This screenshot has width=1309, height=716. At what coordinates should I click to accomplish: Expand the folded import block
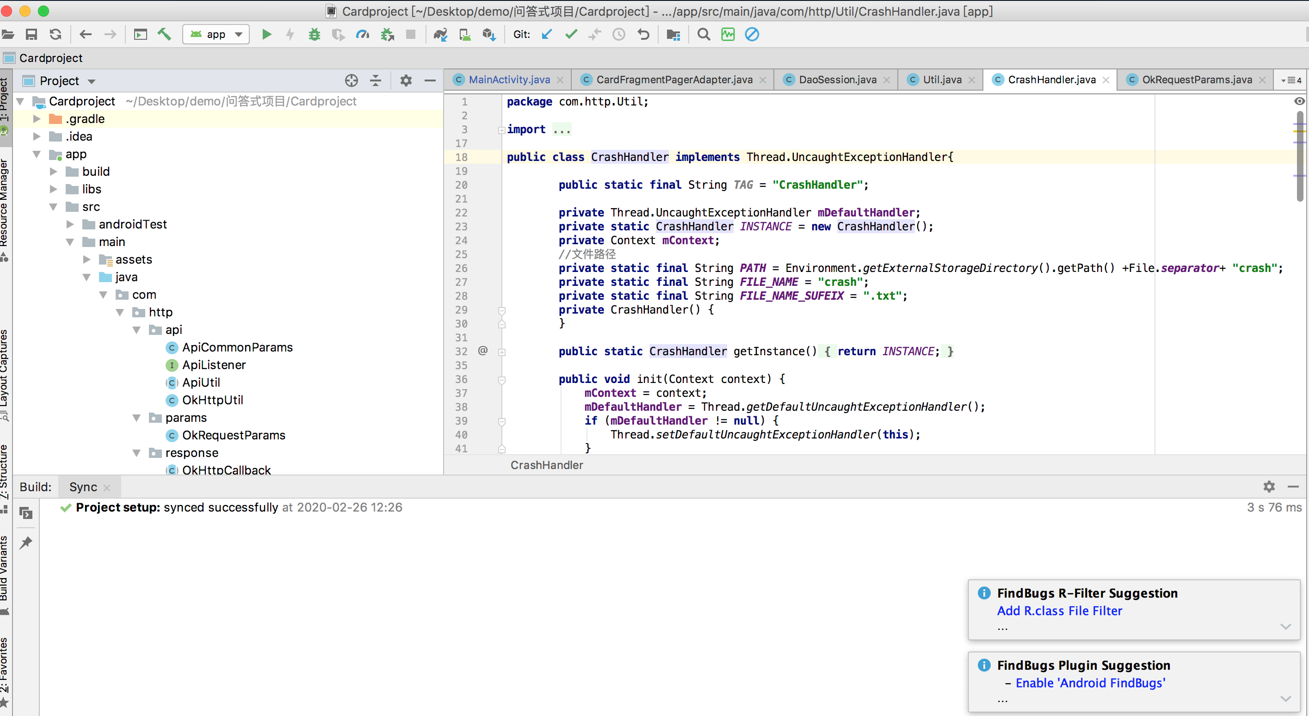501,130
